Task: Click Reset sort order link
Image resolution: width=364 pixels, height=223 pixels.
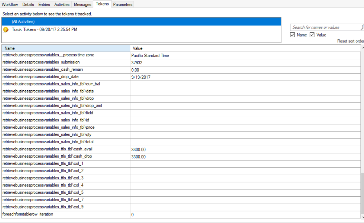Action: tap(350, 41)
